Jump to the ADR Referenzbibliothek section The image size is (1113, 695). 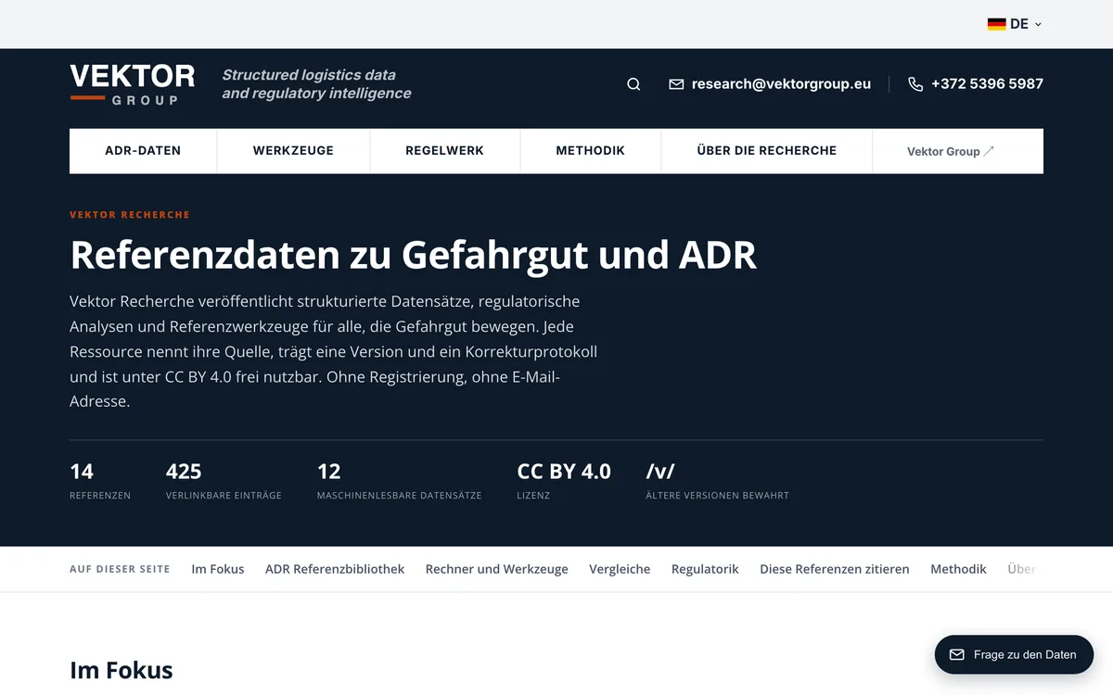point(335,569)
